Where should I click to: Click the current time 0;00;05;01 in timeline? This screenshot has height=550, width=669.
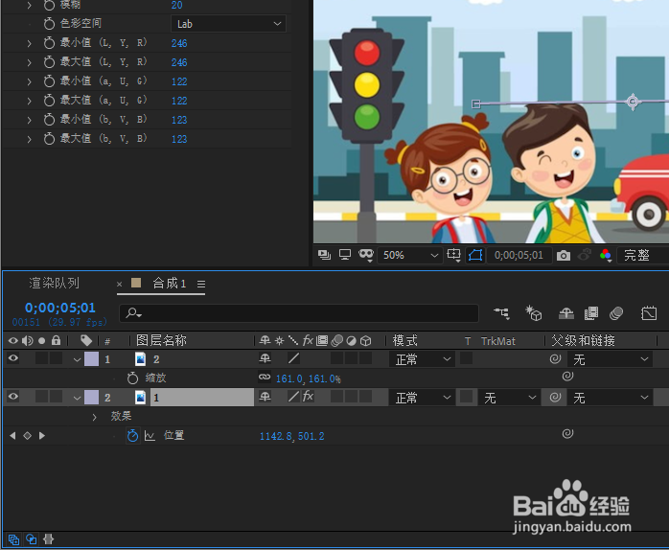[x=60, y=308]
